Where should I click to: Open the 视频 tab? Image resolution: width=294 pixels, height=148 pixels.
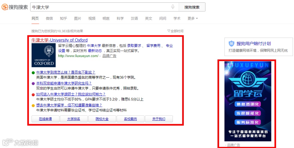pos(92,18)
